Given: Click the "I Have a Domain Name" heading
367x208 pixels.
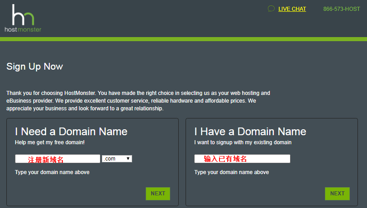Looking at the screenshot, I should click(250, 132).
